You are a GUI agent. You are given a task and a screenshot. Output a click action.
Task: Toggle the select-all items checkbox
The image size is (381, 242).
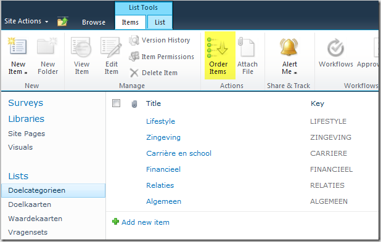click(116, 103)
